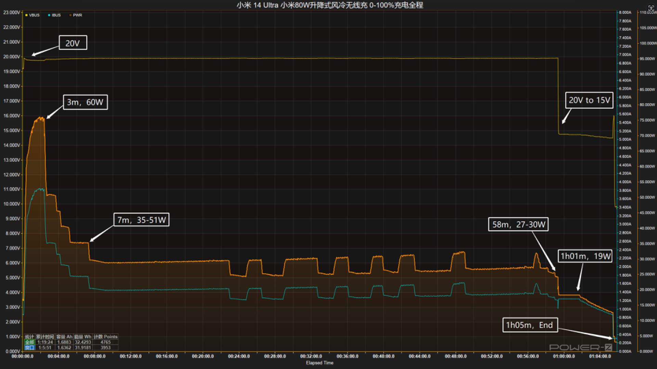Click the Wh column header in stats table

click(x=83, y=337)
